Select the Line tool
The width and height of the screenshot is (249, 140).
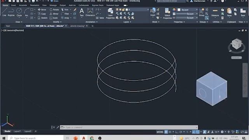click(x=4, y=12)
